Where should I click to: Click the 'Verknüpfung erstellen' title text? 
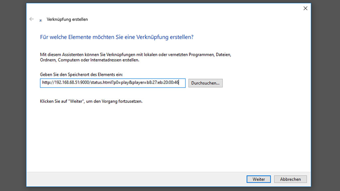67,19
